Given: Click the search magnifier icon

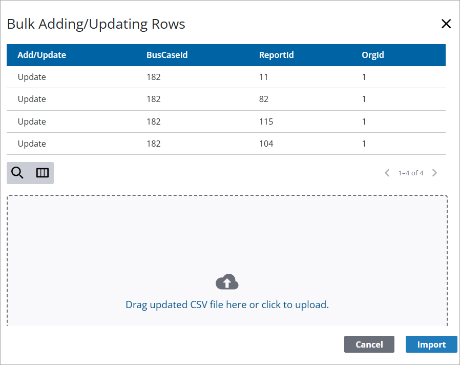Looking at the screenshot, I should (17, 173).
